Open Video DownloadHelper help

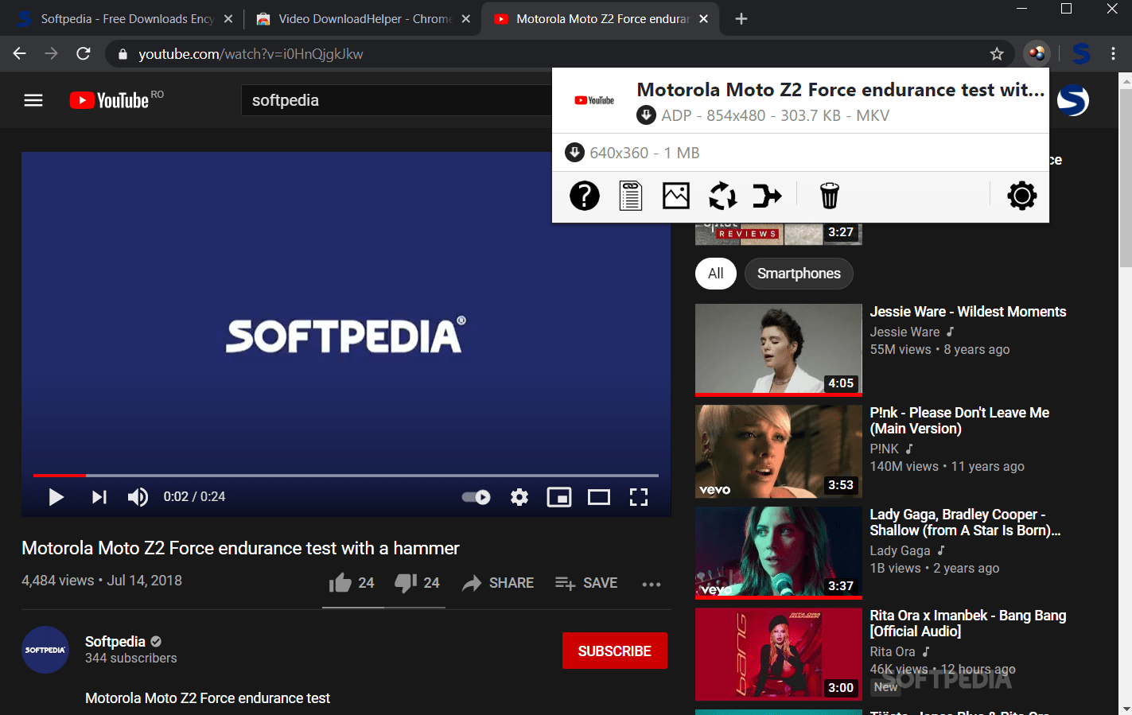(x=585, y=196)
